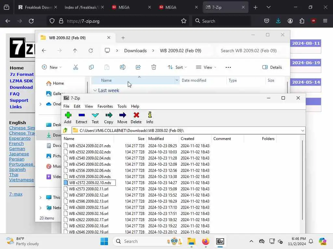Click the Cut scissors icon in Explorer
333x249 pixels.
[75, 67]
